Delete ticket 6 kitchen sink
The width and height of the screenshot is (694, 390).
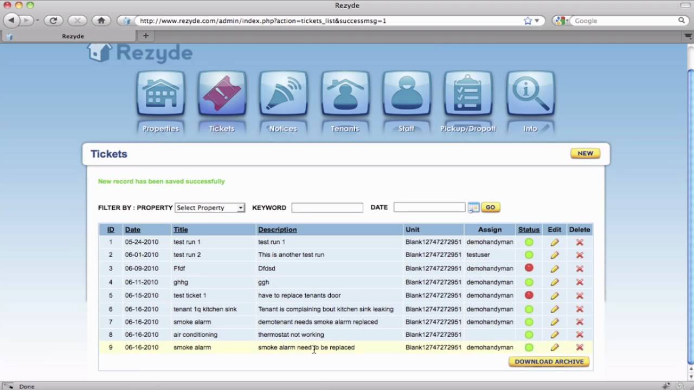tap(580, 309)
